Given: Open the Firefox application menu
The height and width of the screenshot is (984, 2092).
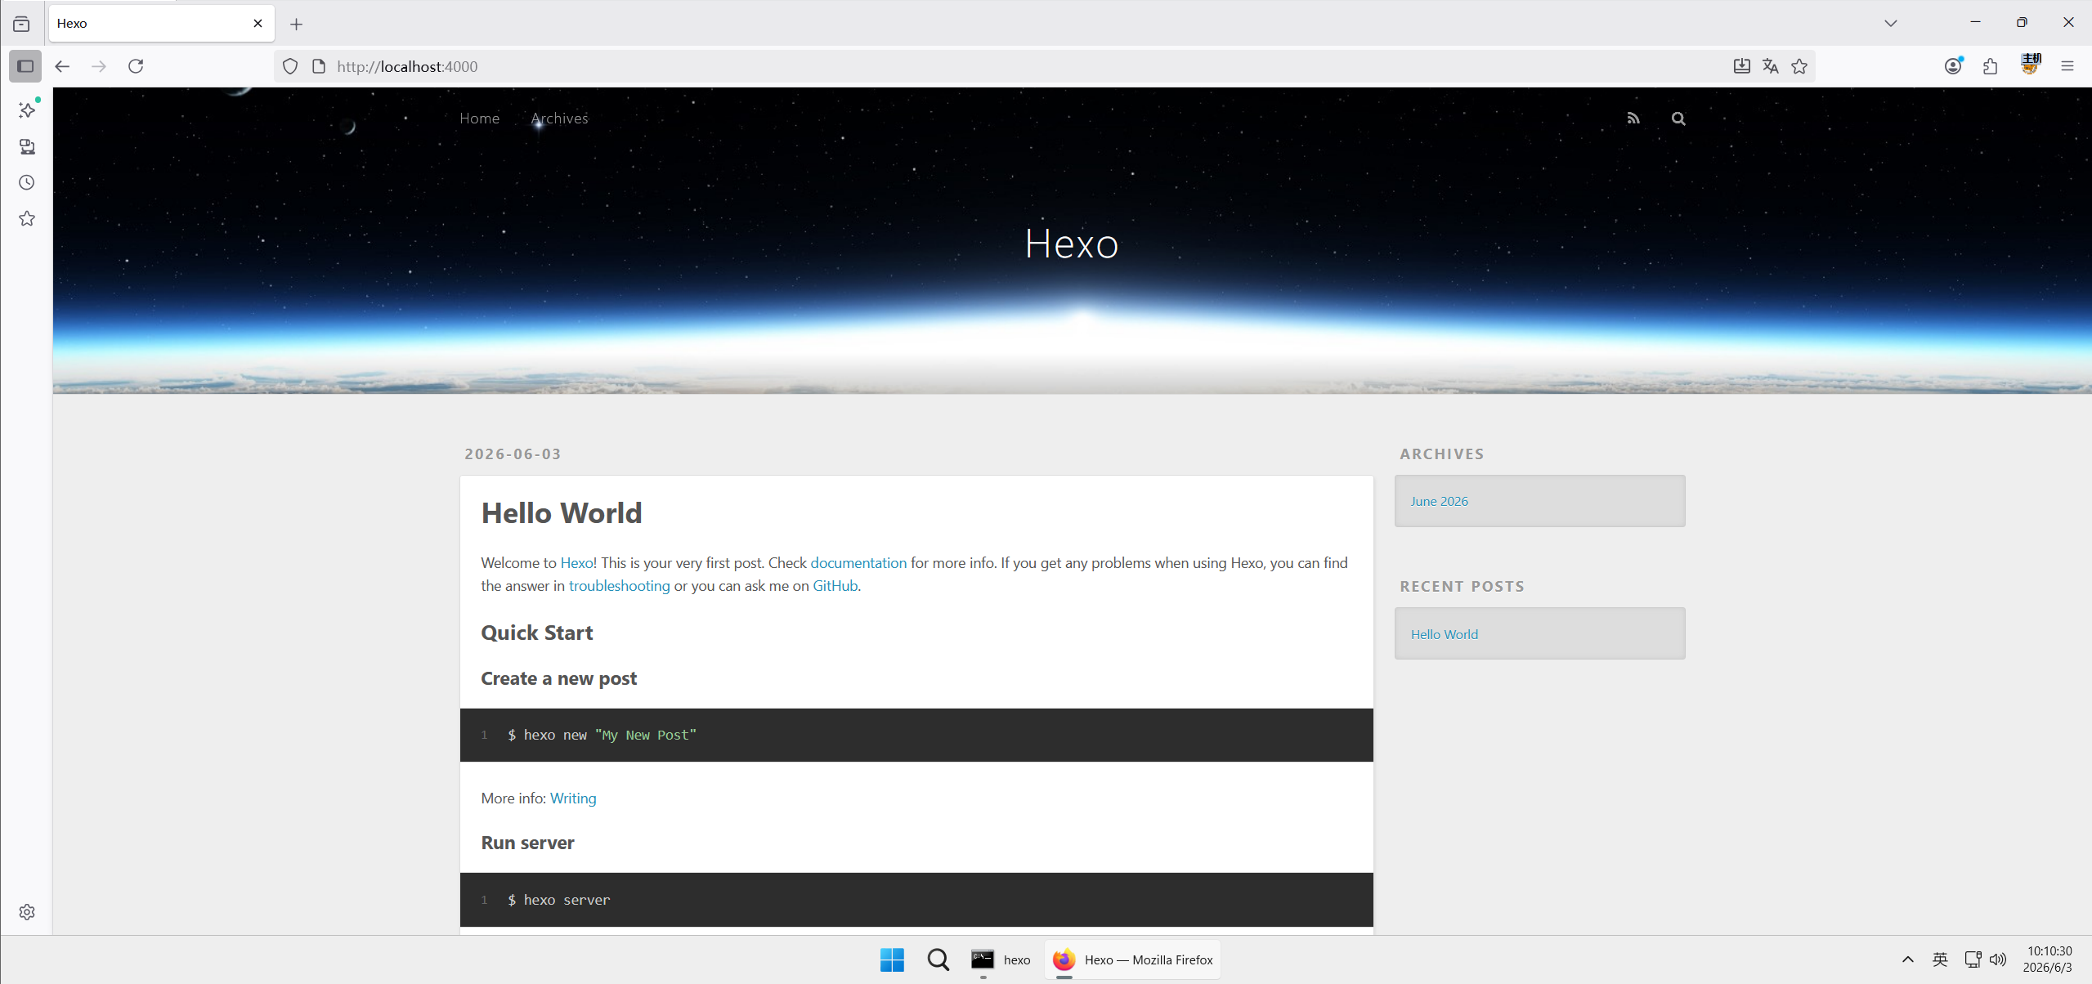Looking at the screenshot, I should [x=2067, y=66].
